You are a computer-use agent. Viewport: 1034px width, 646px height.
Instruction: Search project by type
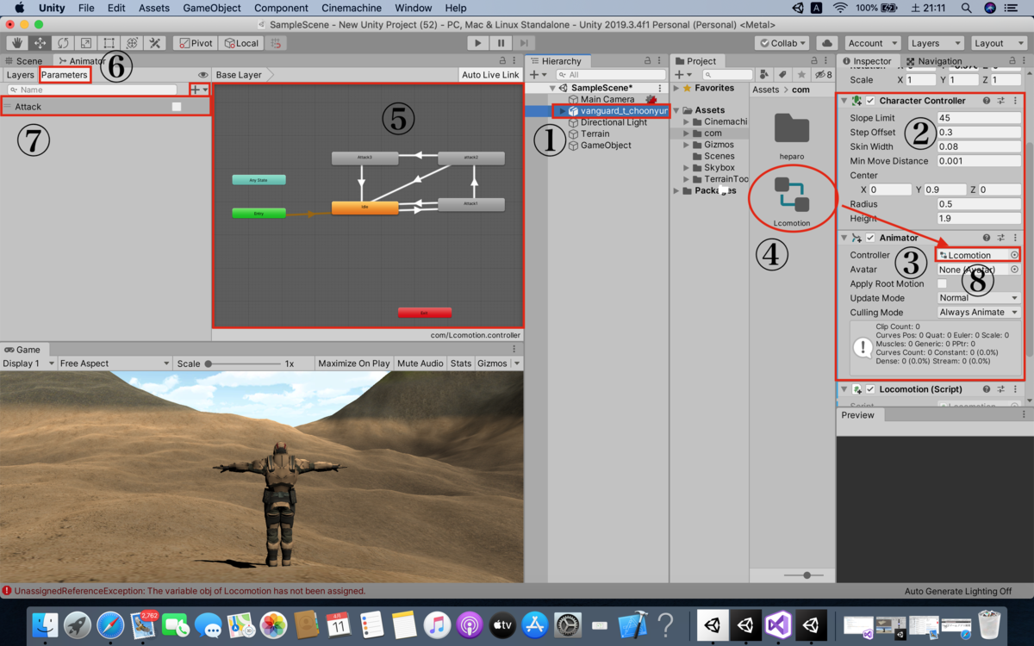click(x=764, y=75)
